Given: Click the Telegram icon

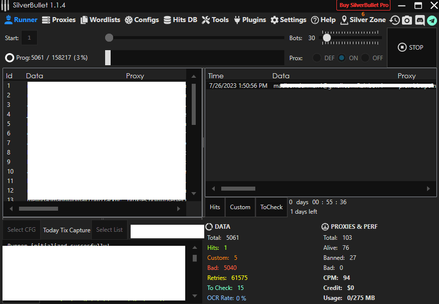Looking at the screenshot, I should tap(431, 20).
